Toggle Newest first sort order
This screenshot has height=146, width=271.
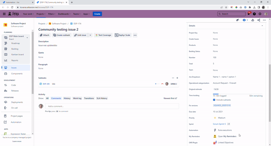click(170, 98)
